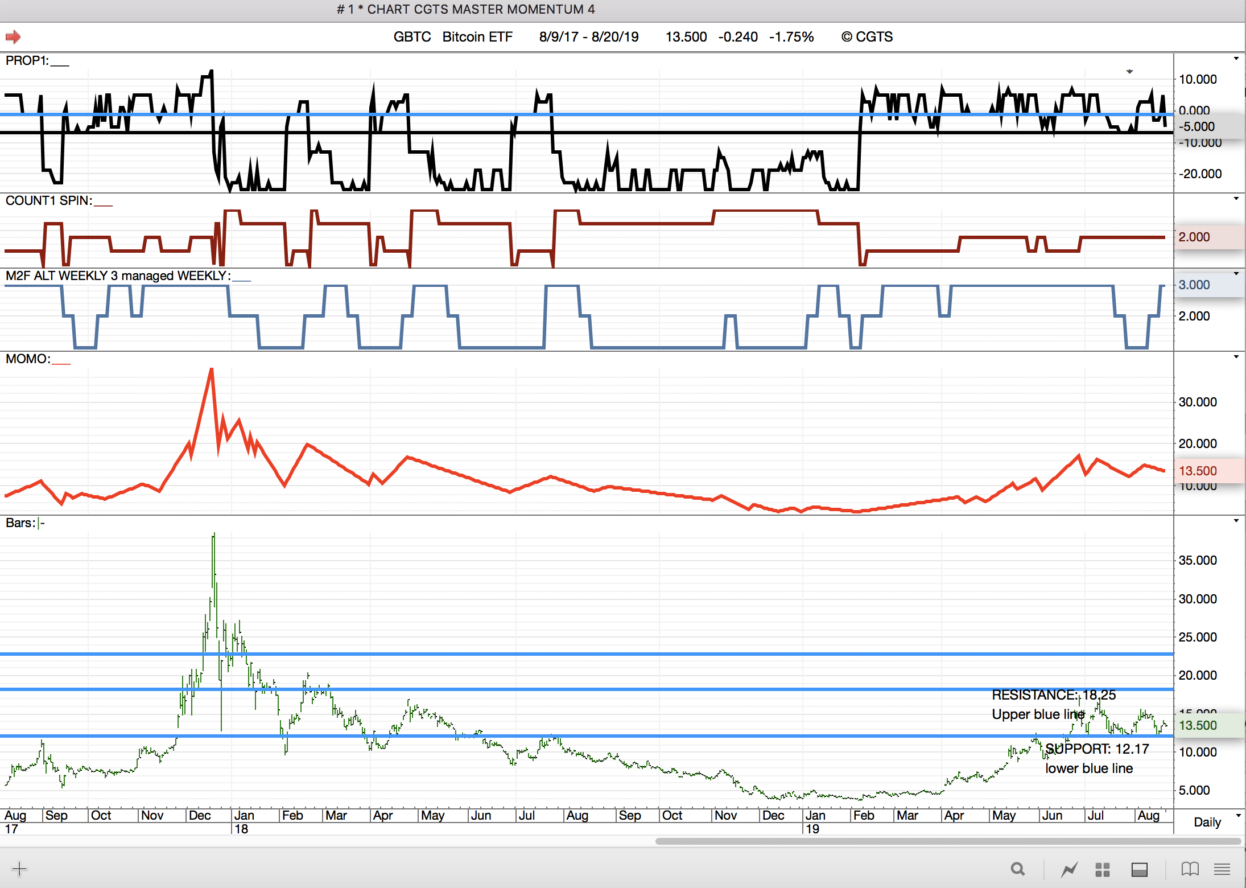Click the GBTC ticker symbol

click(x=412, y=37)
